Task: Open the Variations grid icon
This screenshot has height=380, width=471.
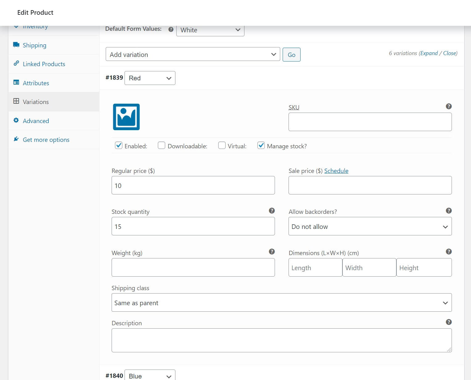Action: click(16, 102)
